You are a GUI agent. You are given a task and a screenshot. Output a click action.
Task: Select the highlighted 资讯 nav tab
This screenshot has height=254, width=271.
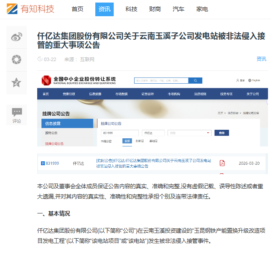tap(104, 9)
